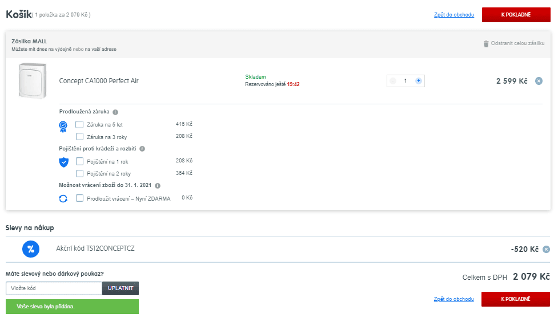Decrease quantity with the minus button
Viewport: 558px width, 322px height.
coord(393,81)
